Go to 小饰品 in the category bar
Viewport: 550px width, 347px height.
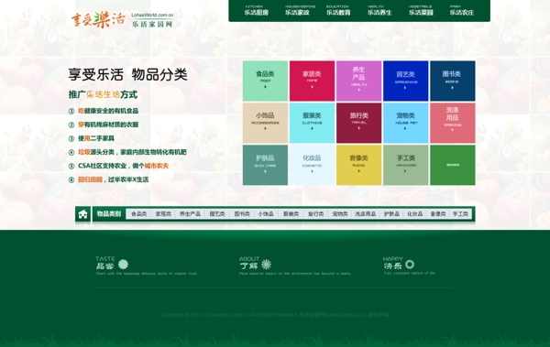click(x=266, y=214)
